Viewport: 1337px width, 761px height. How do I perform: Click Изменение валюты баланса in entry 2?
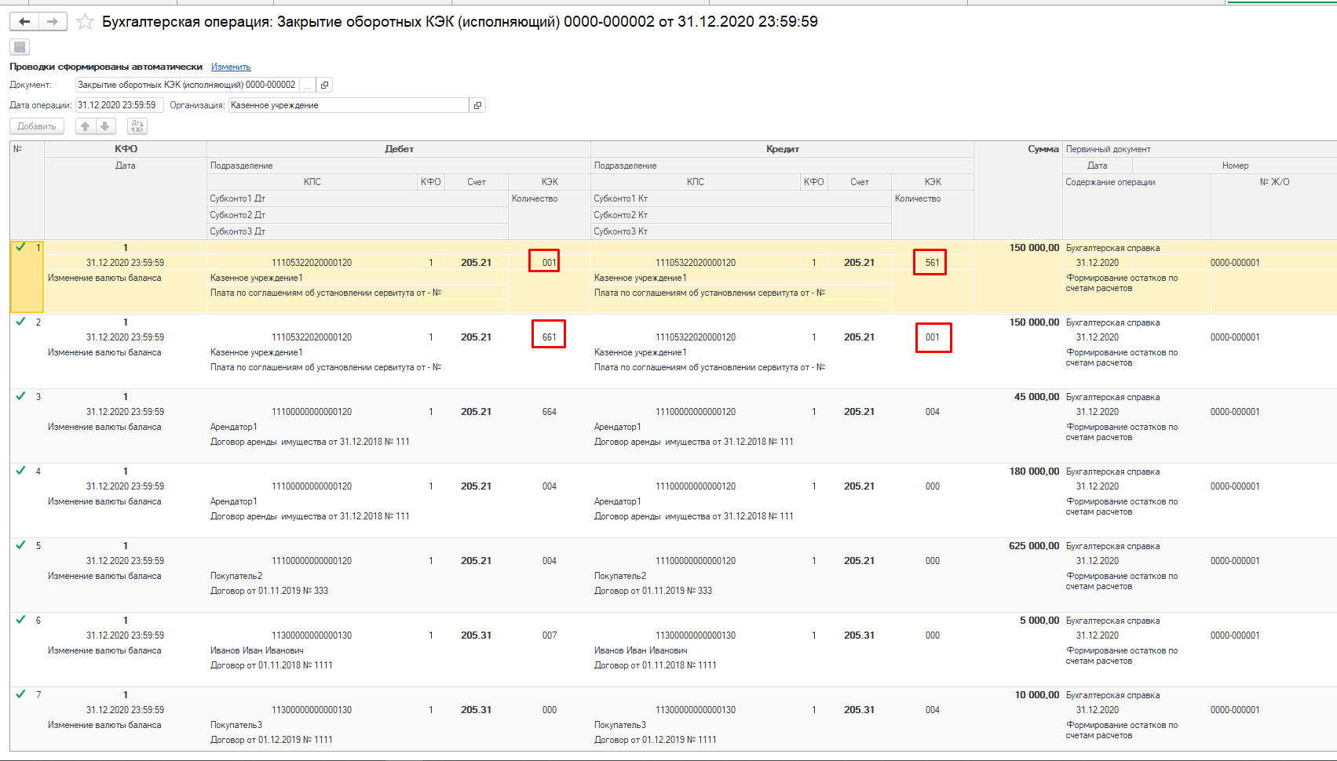(104, 352)
